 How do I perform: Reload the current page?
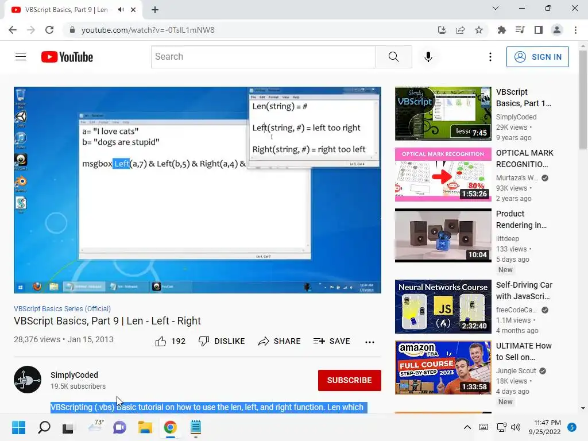49,30
